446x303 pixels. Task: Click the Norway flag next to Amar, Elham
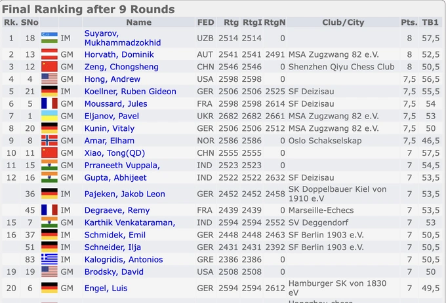pos(49,141)
